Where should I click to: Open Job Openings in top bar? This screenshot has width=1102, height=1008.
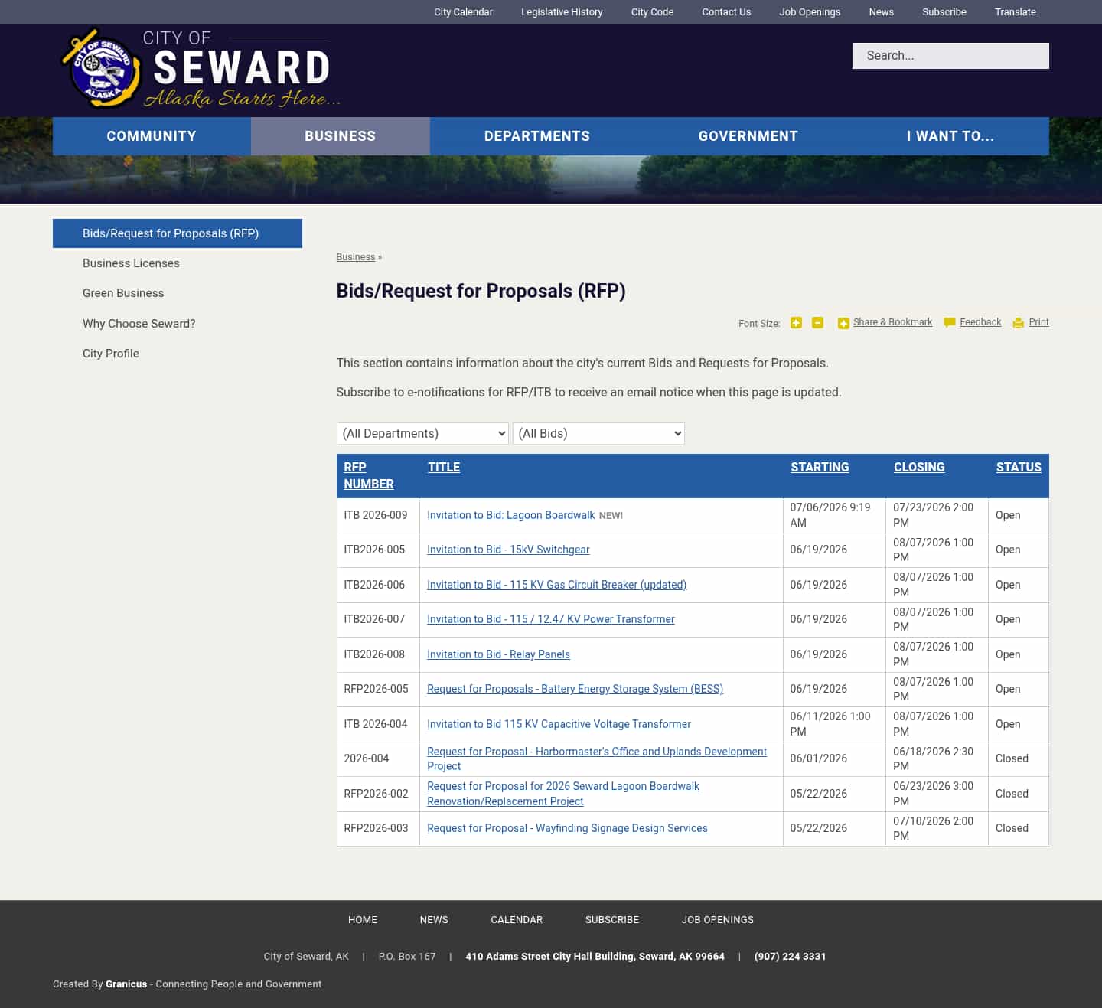tap(810, 12)
